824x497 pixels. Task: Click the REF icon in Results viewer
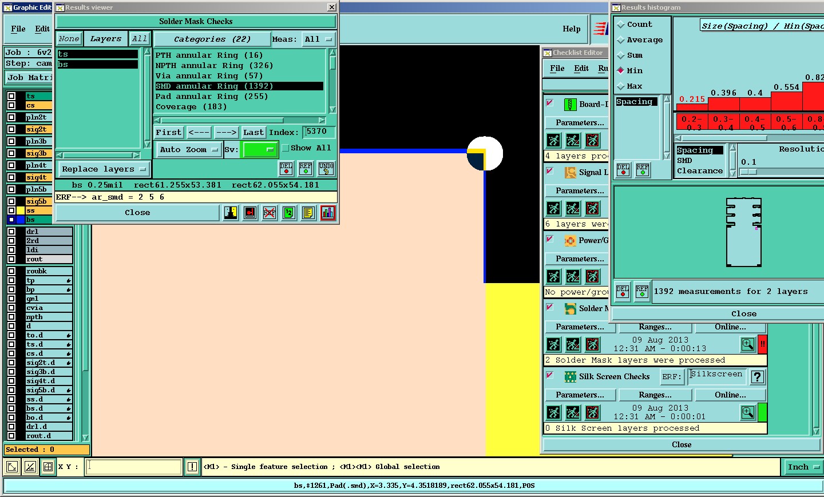click(306, 168)
